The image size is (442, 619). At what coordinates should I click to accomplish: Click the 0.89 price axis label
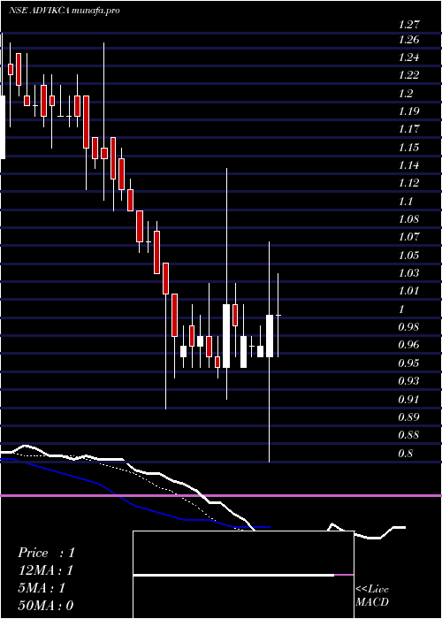[408, 416]
